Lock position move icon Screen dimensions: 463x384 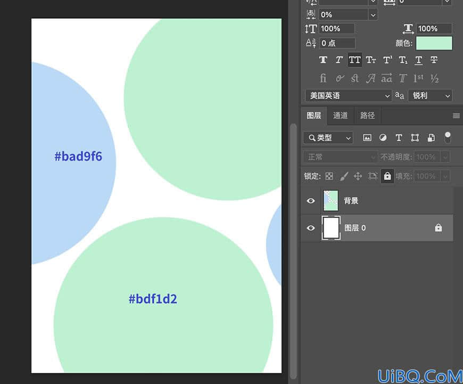click(358, 176)
